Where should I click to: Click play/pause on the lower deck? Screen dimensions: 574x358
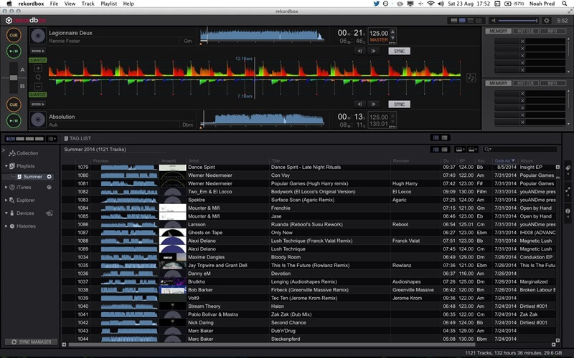point(13,120)
